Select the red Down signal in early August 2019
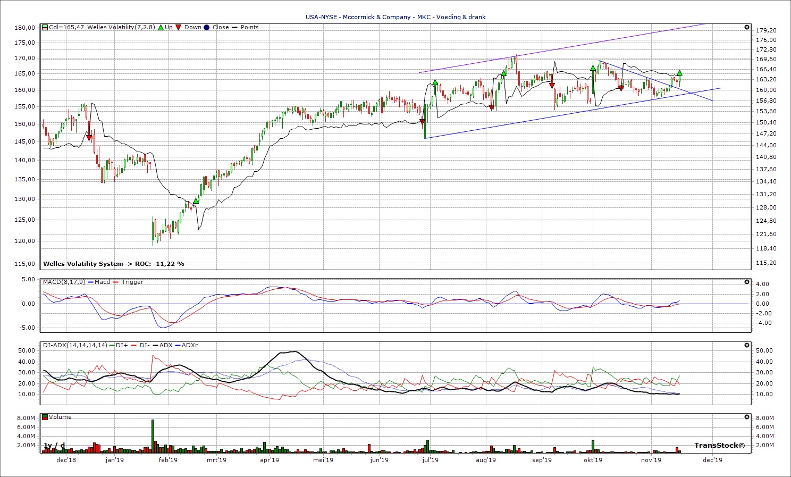Image resolution: width=791 pixels, height=477 pixels. (x=492, y=108)
